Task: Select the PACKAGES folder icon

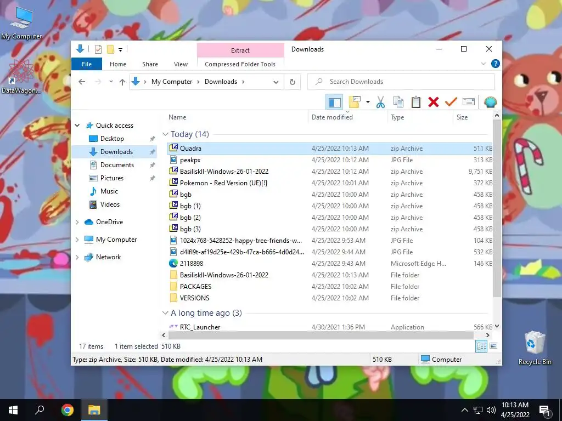Action: pos(173,286)
